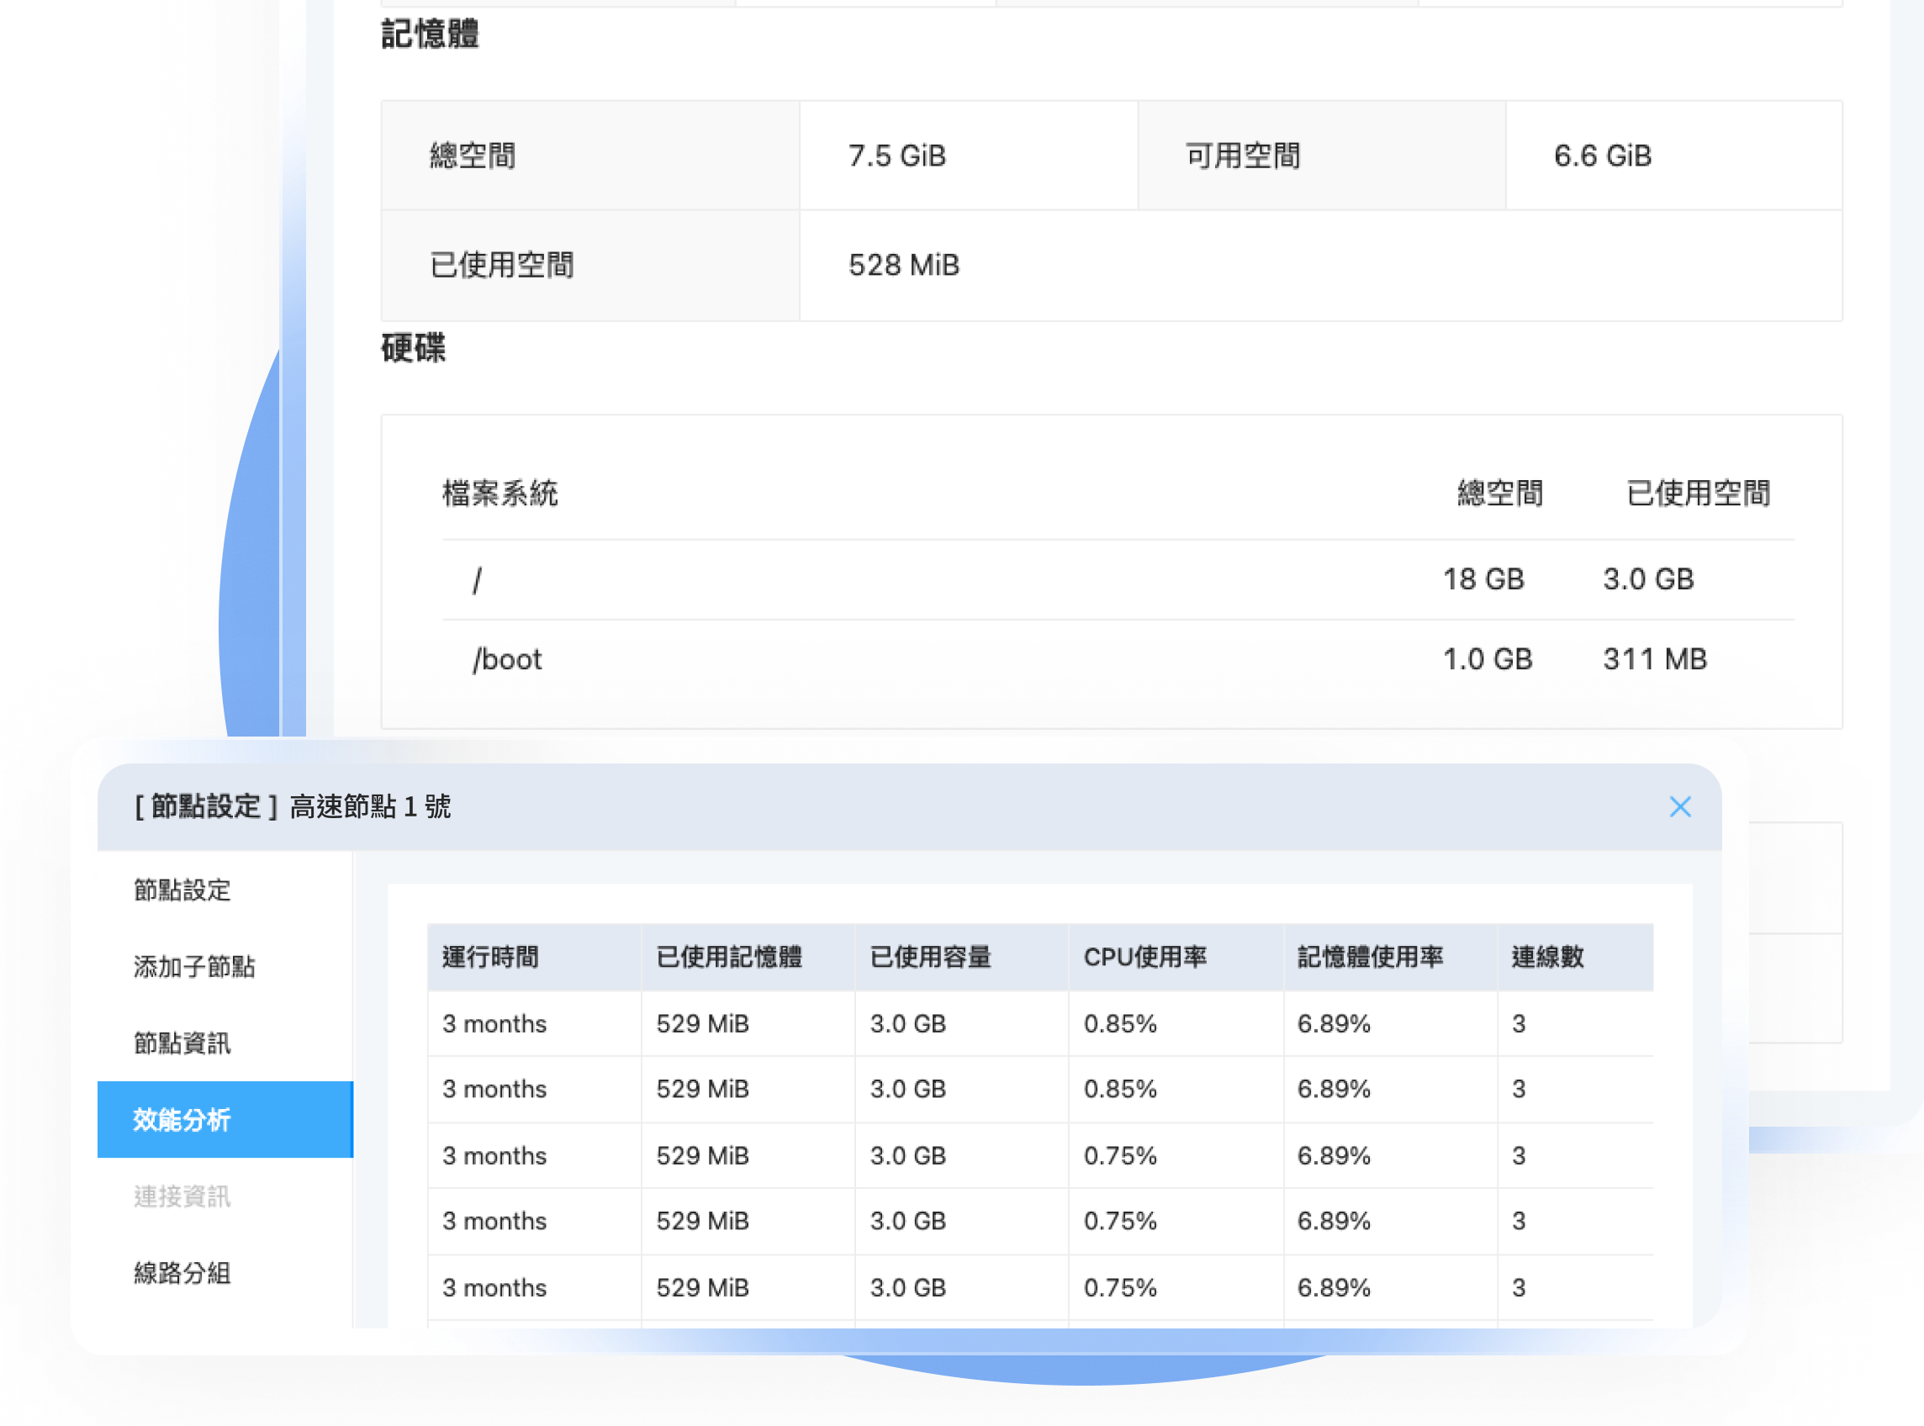Screen dimensions: 1924x1426
Task: Select the 線路分組 sidebar item
Action: point(182,1273)
